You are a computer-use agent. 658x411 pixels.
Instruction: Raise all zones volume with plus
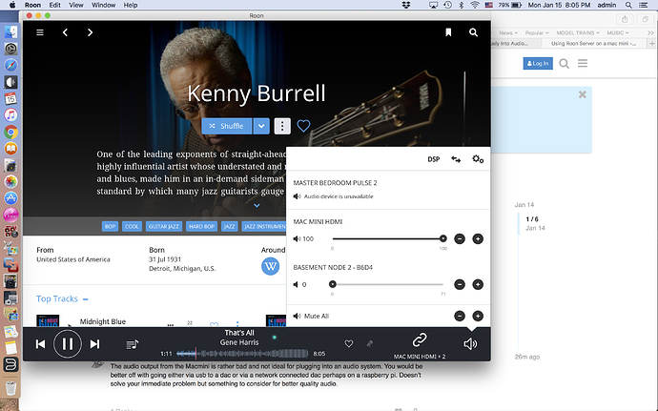point(478,317)
